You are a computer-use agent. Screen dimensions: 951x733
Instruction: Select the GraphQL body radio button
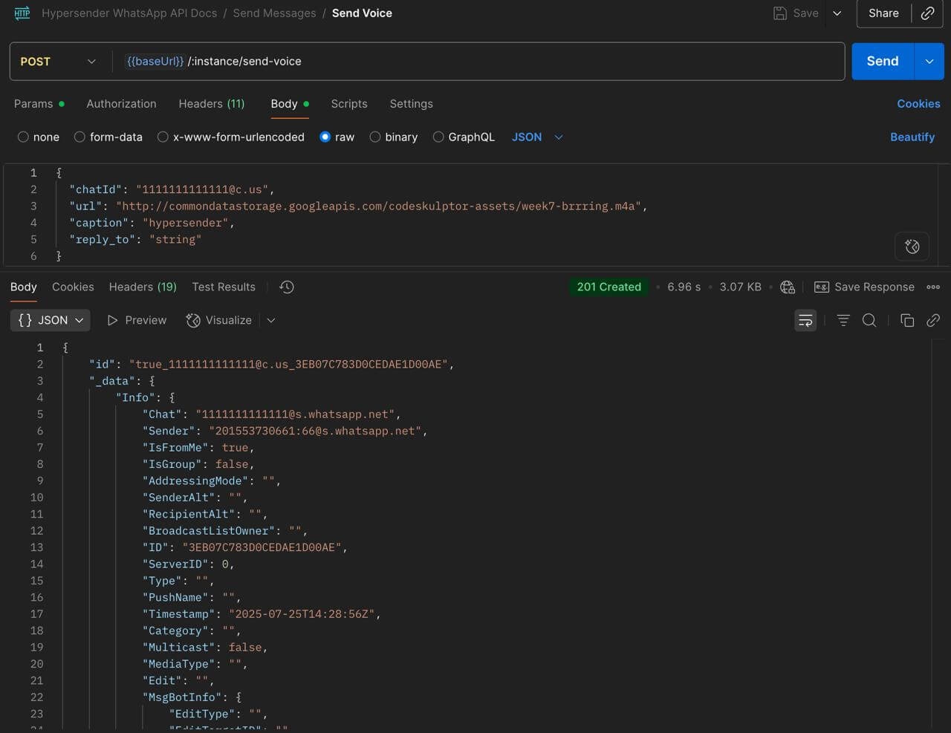(438, 137)
